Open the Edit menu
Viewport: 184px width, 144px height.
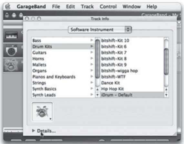pyautogui.click(x=70, y=6)
